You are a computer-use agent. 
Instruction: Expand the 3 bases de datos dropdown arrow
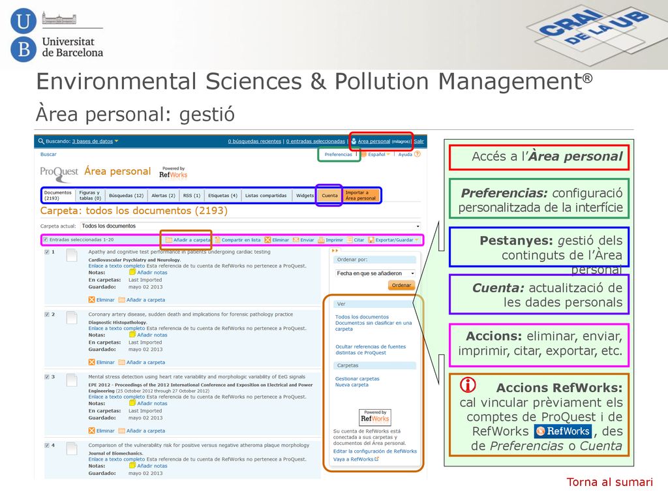(x=116, y=141)
